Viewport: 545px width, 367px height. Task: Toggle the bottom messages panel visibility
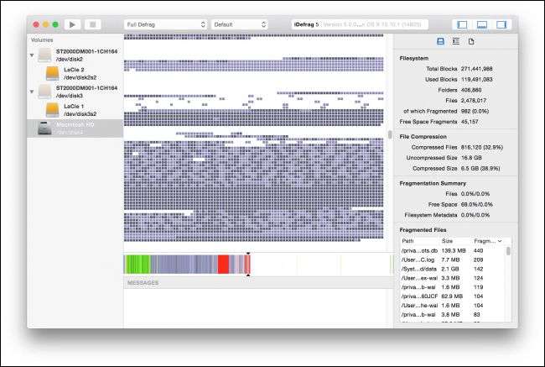tap(482, 25)
